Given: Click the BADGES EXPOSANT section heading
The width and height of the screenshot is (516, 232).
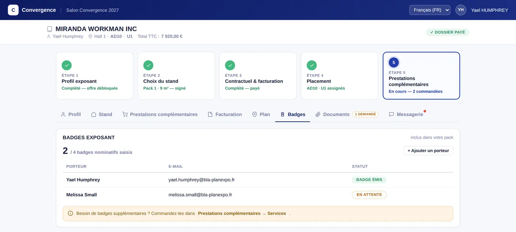Looking at the screenshot, I should [89, 138].
